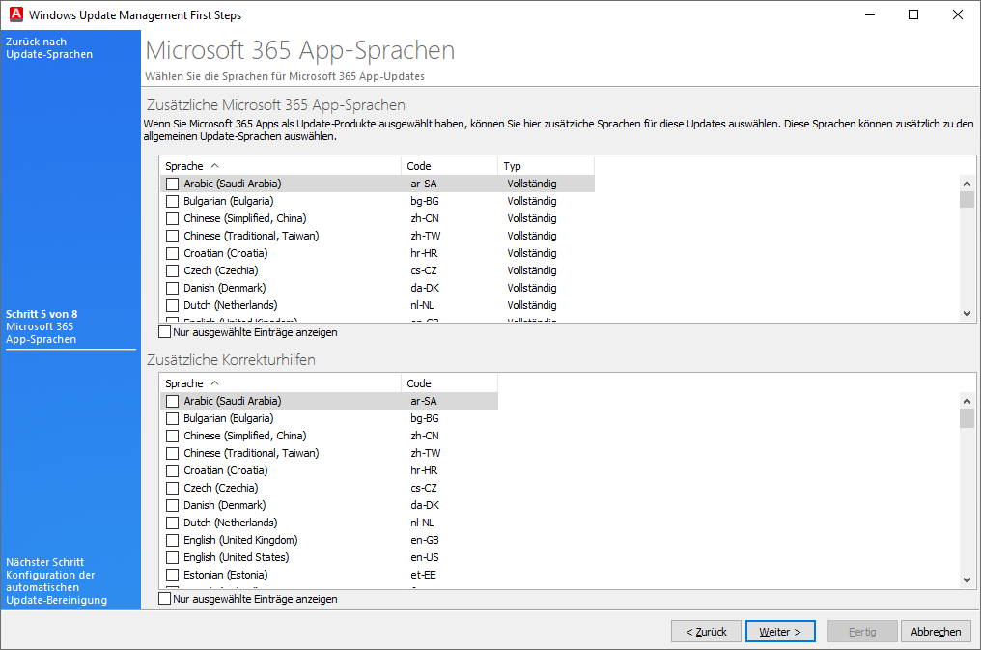
Task: Click scroll up arrow of proofing tools list
Action: pyautogui.click(x=967, y=401)
